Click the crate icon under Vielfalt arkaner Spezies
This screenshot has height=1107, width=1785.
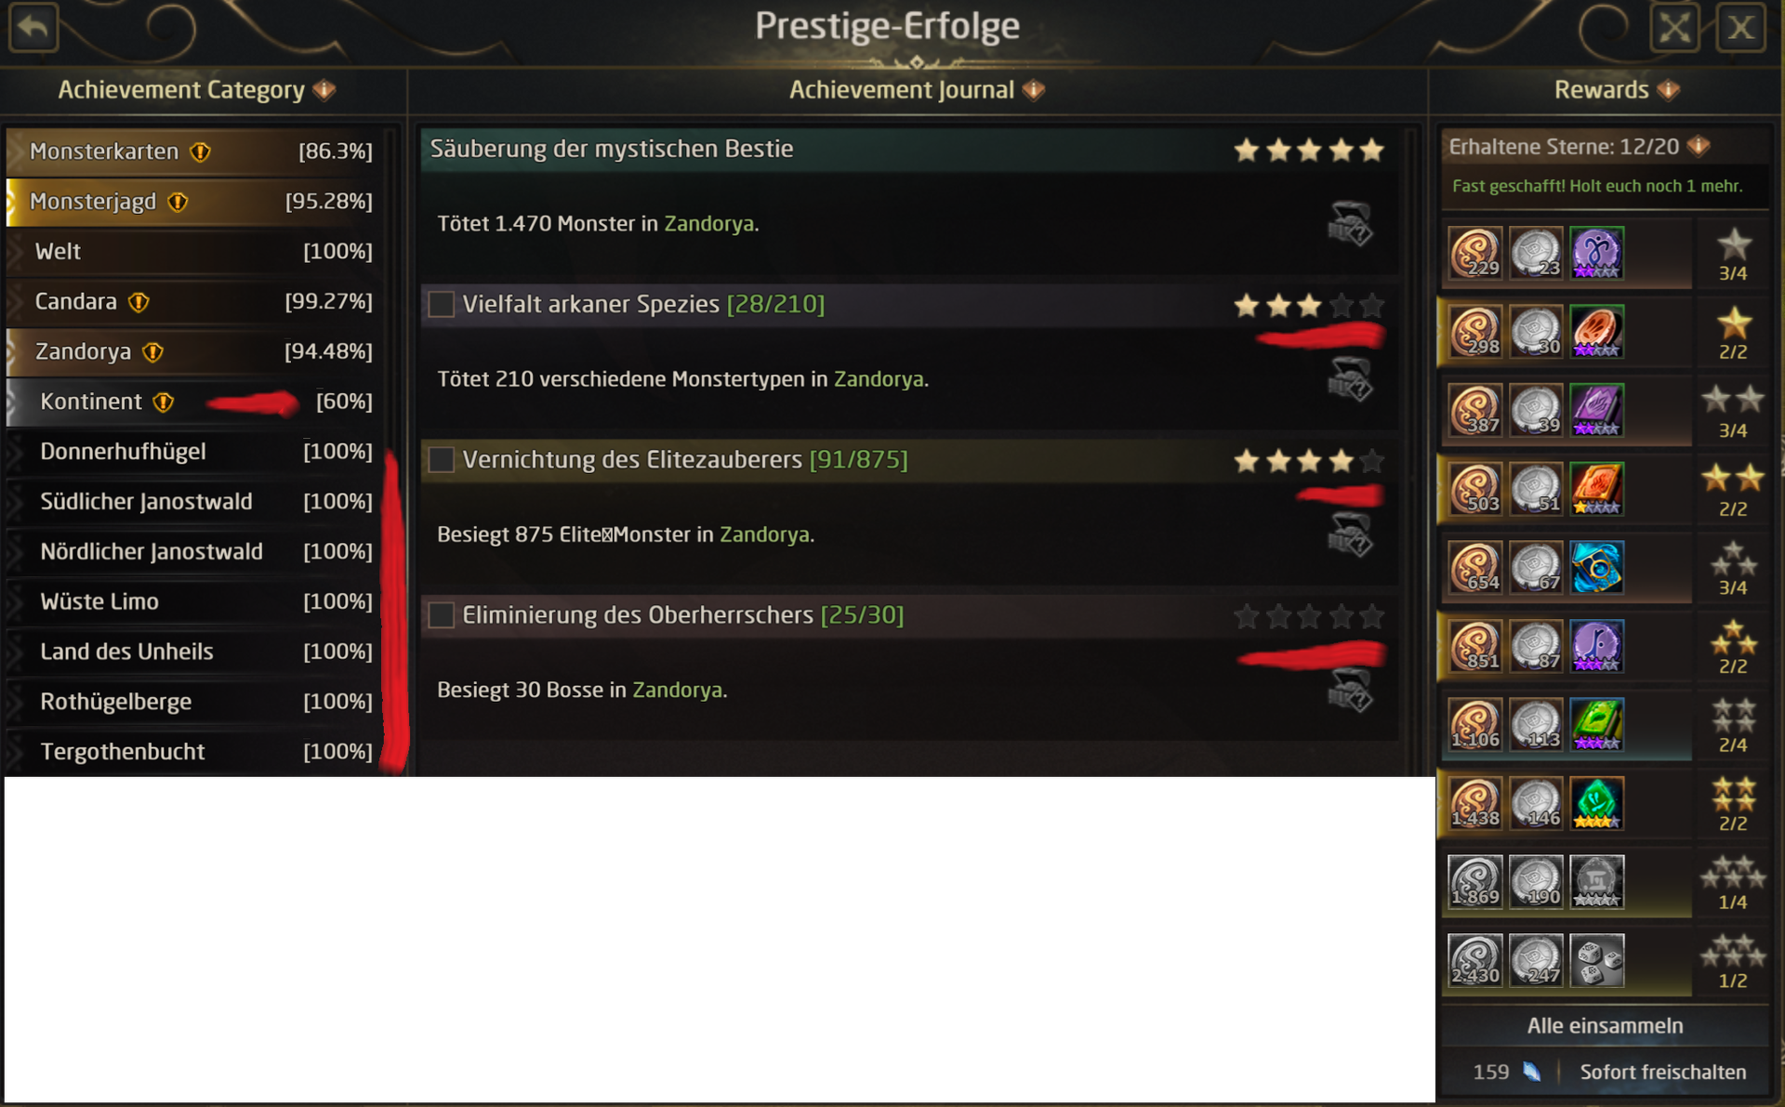click(1349, 378)
